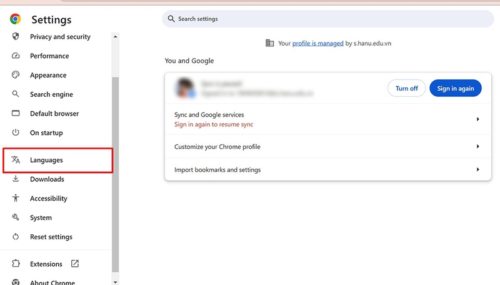Click the managed organization building icon
The height and width of the screenshot is (285, 500).
(x=270, y=43)
